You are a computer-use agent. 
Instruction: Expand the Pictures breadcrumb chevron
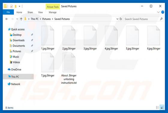[x=52, y=19]
